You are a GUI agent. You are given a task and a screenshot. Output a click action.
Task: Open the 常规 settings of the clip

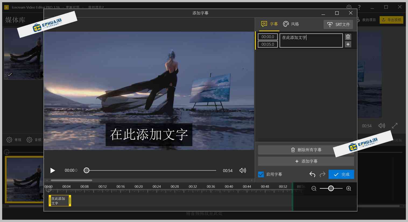(13, 140)
